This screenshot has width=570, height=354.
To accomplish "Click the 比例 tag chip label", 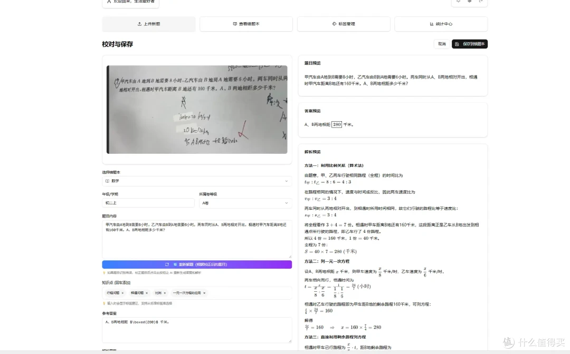I will tap(158, 293).
